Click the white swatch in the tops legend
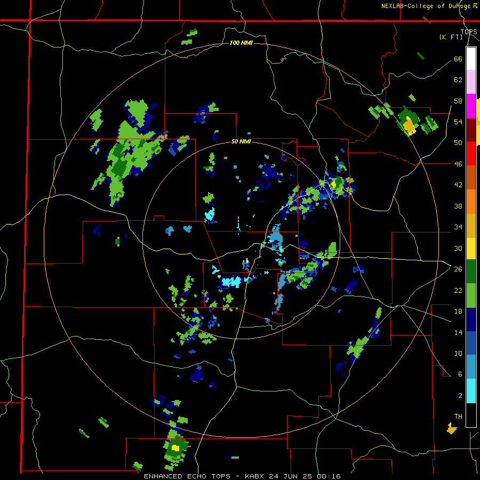This screenshot has width=480, height=480. coord(471,59)
